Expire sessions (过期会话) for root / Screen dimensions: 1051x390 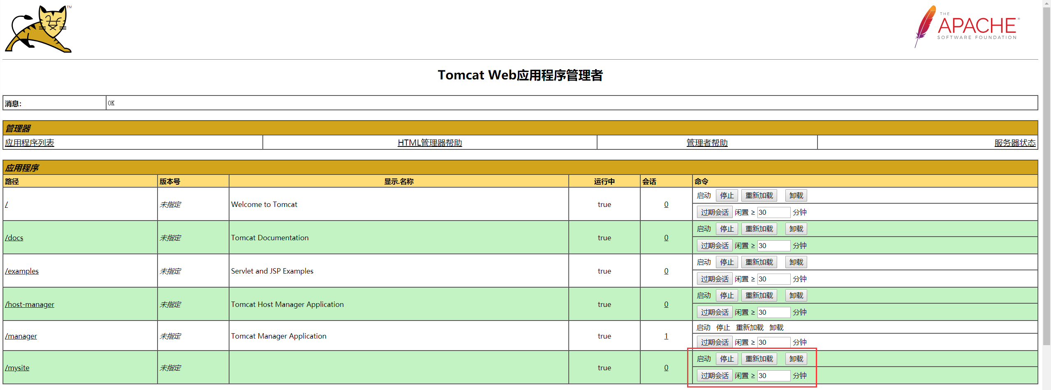pos(715,212)
